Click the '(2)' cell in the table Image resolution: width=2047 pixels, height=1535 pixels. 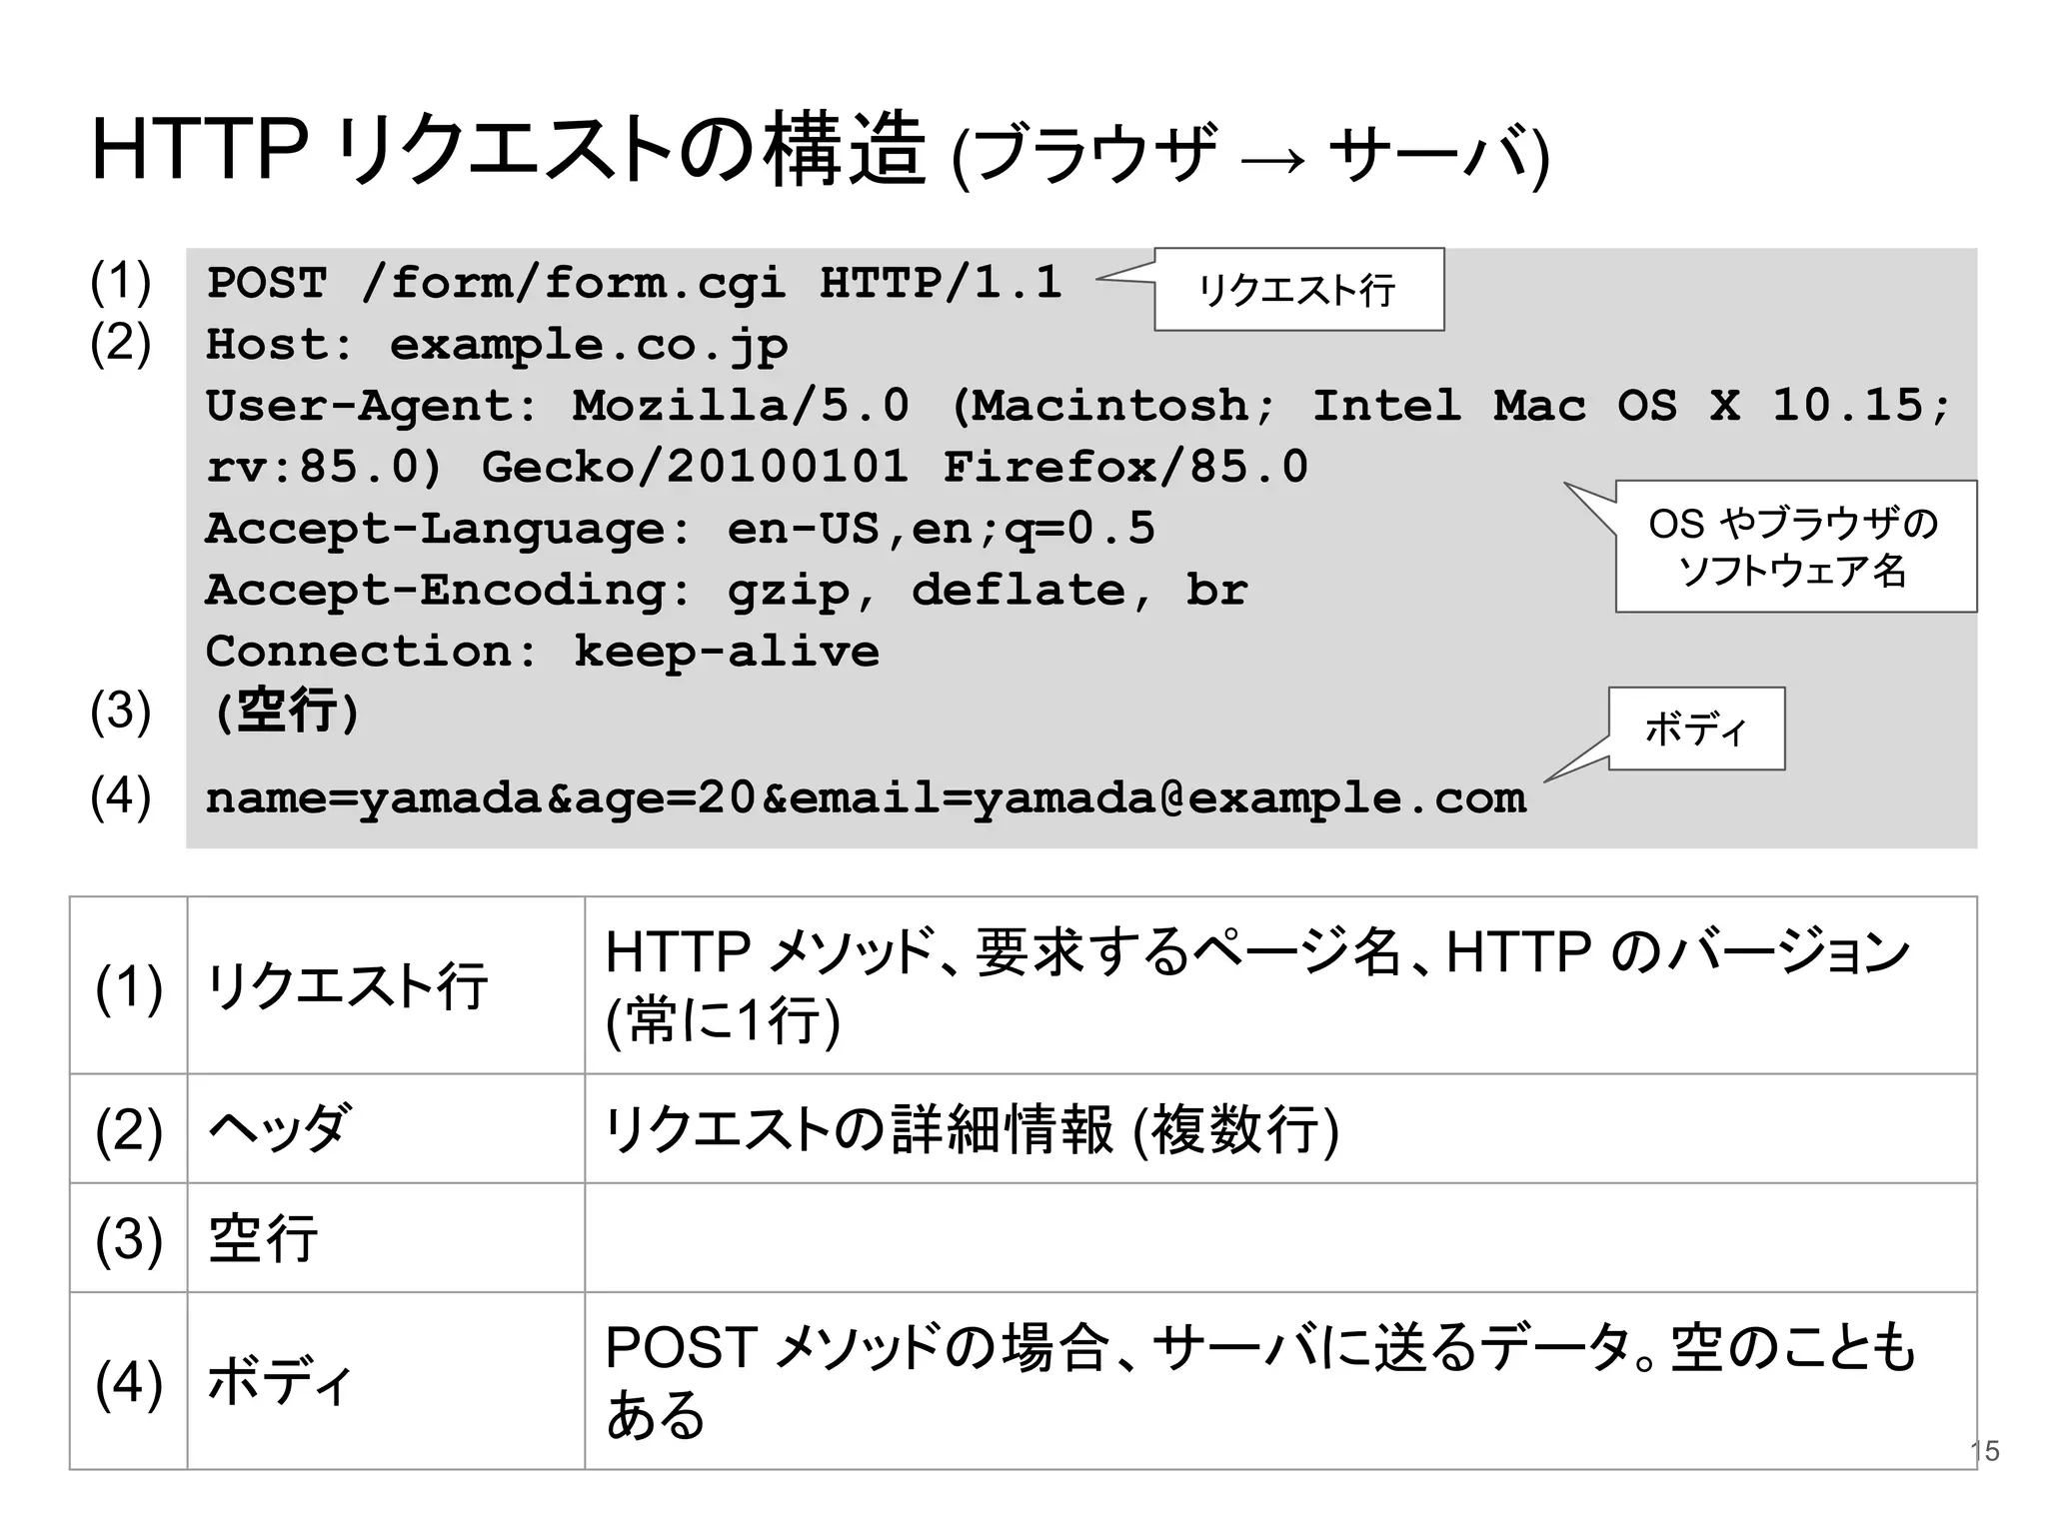coord(129,1129)
